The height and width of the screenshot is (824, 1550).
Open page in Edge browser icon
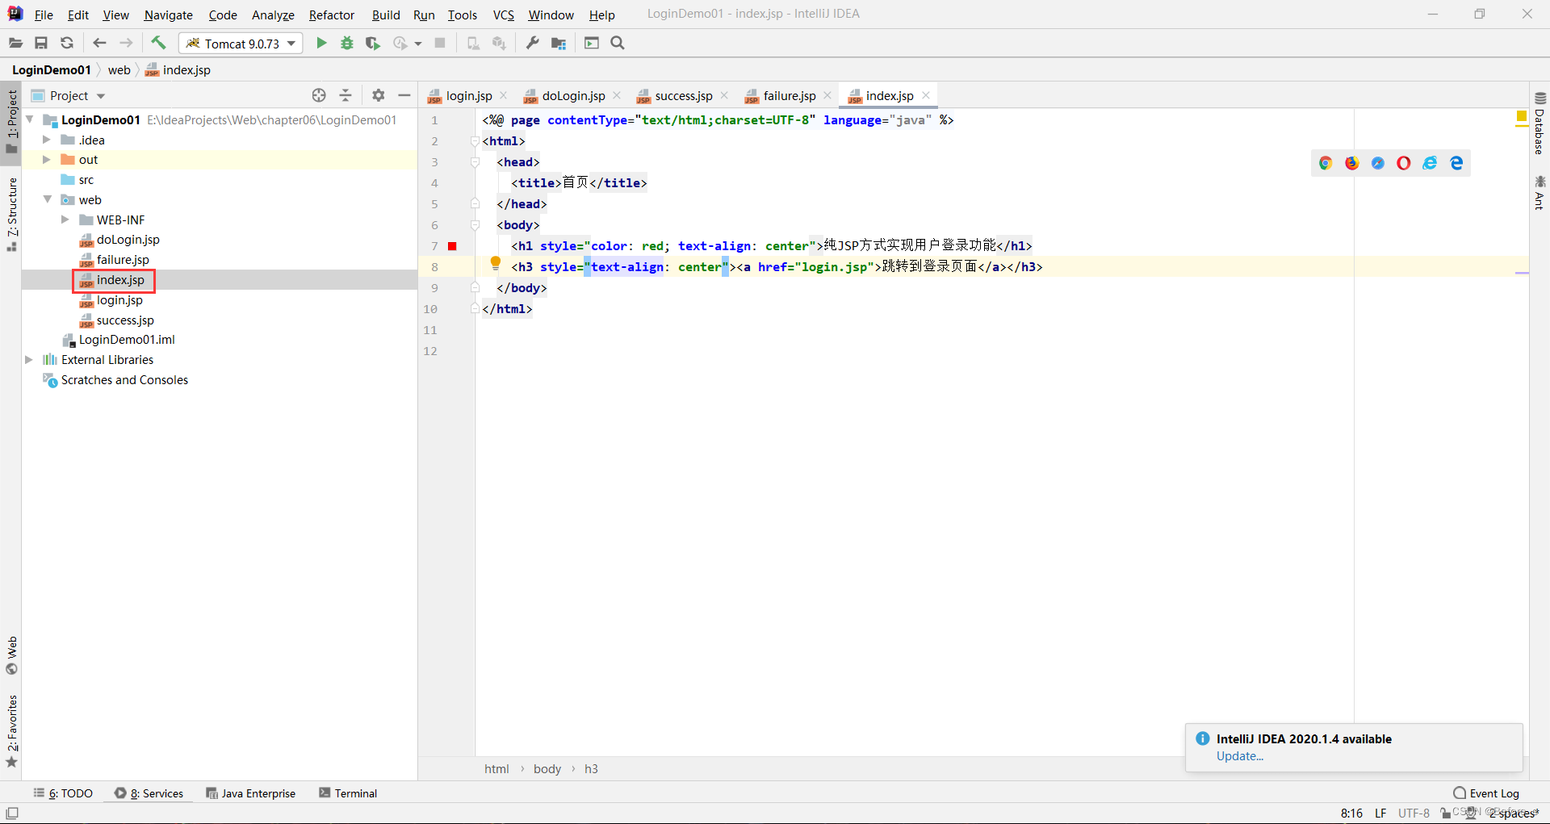1456,163
